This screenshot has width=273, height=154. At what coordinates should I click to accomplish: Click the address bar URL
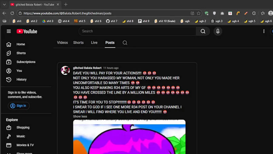67,13
